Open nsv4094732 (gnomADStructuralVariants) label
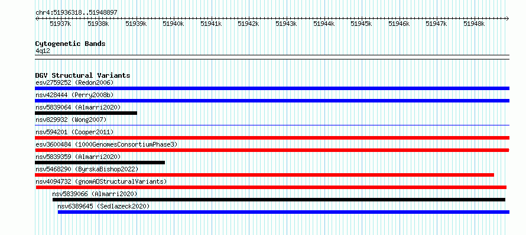This screenshot has height=235, width=526. (x=101, y=181)
